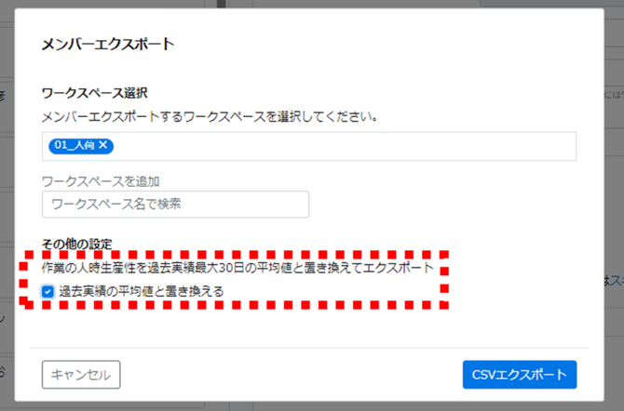
Task: Click the 作業の人時生産性 description text
Action: 238,268
